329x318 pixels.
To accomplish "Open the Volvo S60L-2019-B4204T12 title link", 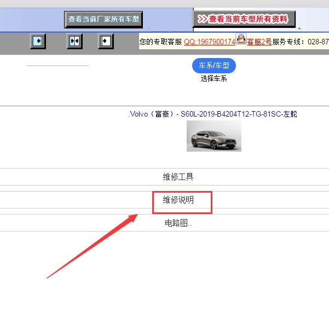I will pos(213,114).
